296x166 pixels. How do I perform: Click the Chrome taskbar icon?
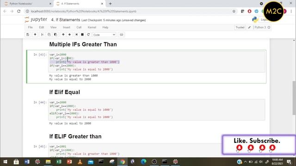[x=122, y=162]
